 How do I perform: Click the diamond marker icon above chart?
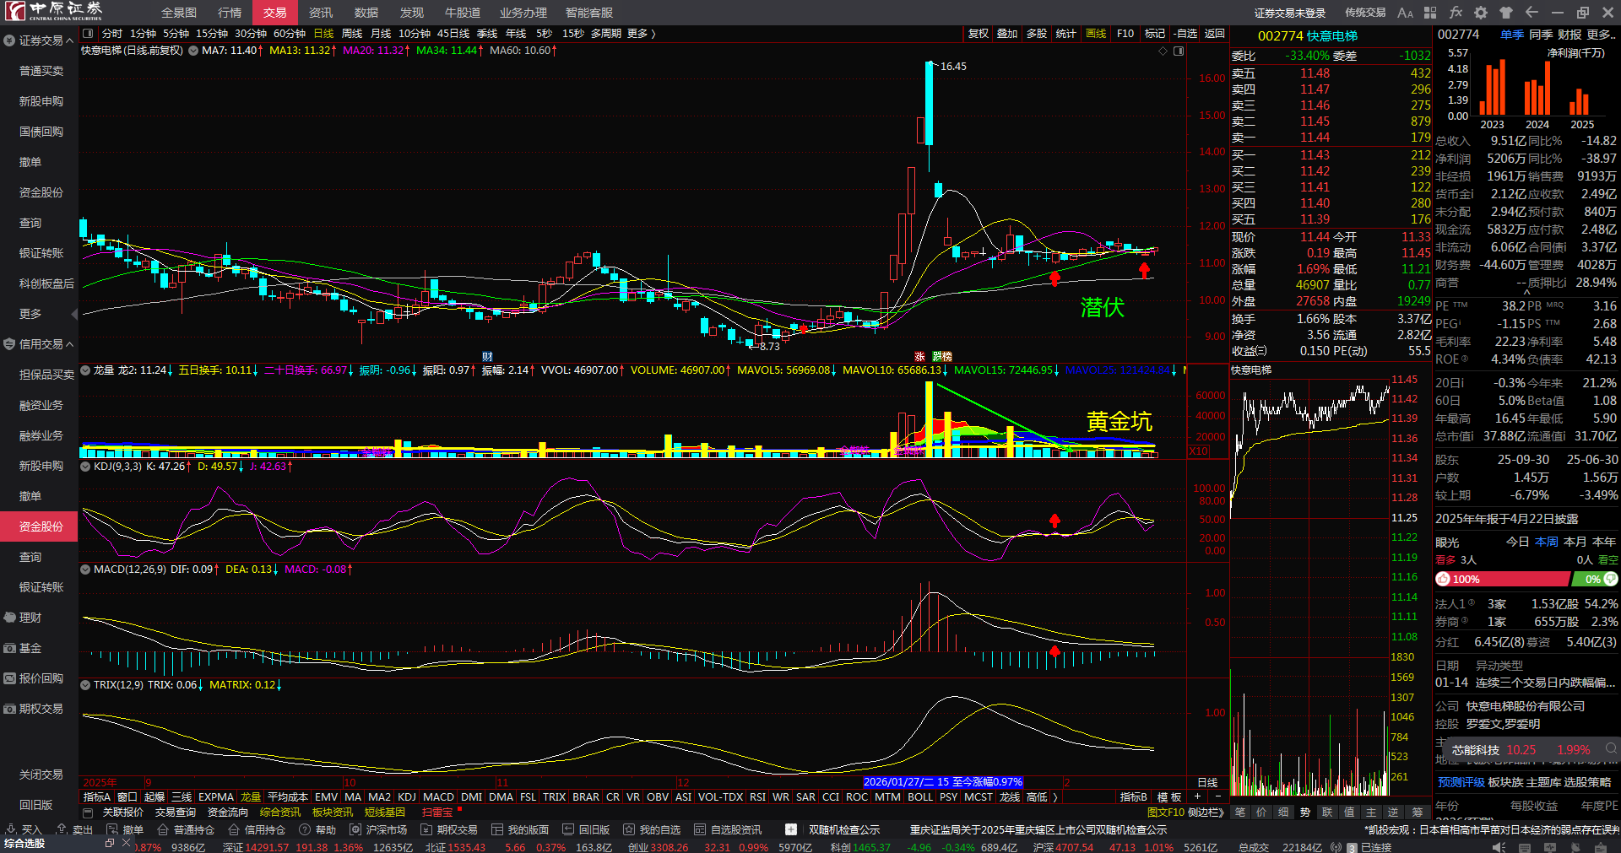point(1163,51)
